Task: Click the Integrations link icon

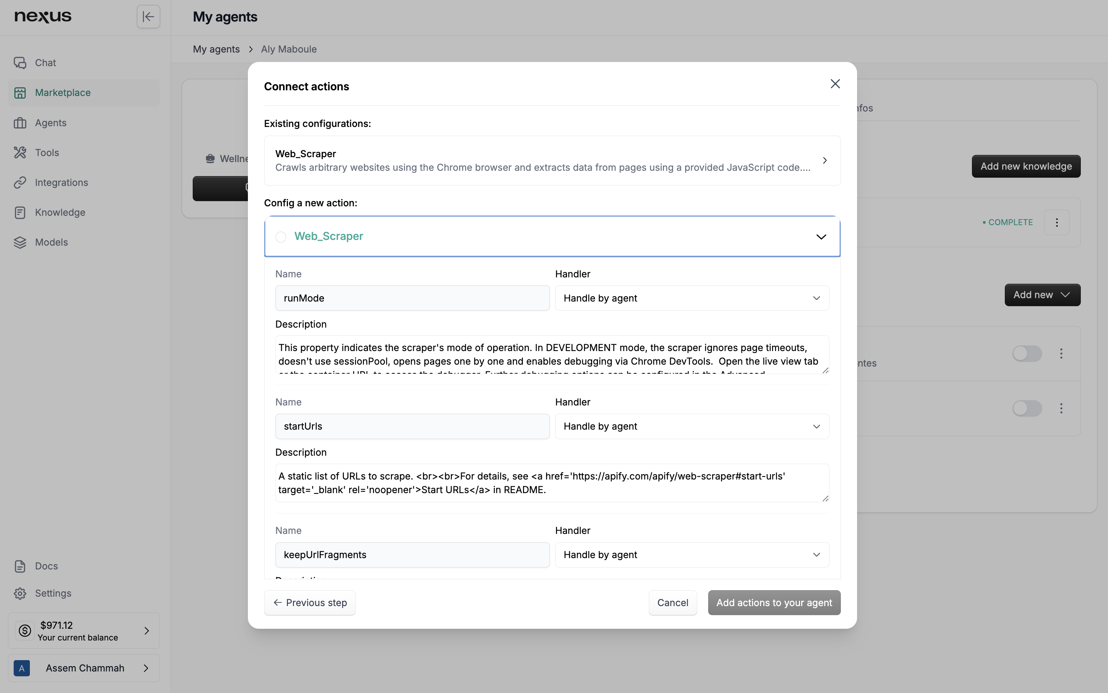Action: pyautogui.click(x=20, y=183)
